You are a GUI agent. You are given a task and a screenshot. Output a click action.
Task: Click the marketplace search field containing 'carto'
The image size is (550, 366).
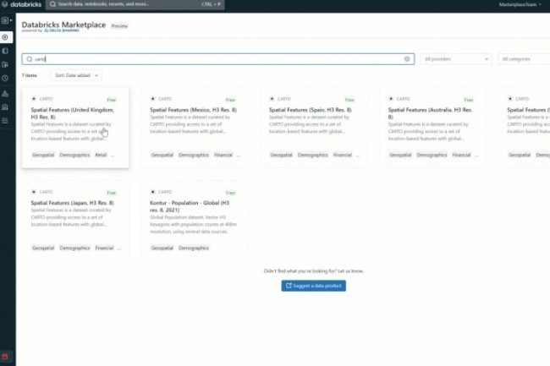pyautogui.click(x=217, y=59)
